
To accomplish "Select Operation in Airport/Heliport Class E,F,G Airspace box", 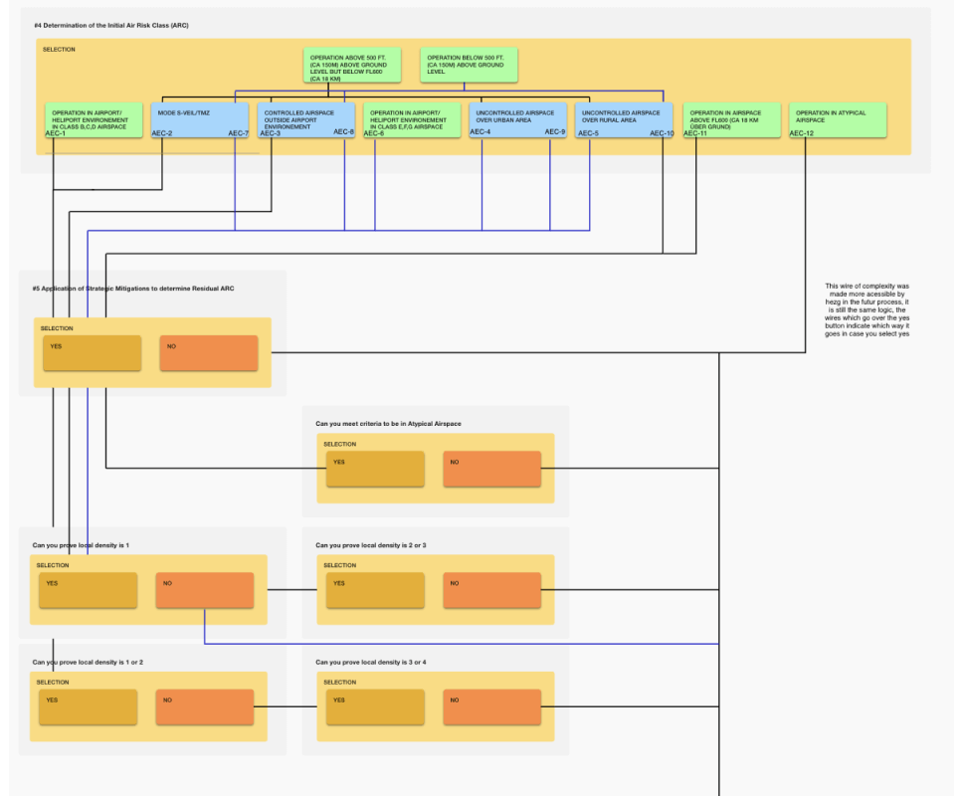I will tap(412, 120).
